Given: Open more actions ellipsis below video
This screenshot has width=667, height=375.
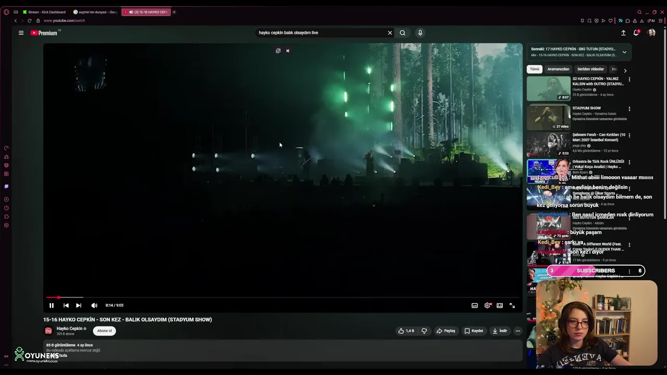Looking at the screenshot, I should [517, 331].
